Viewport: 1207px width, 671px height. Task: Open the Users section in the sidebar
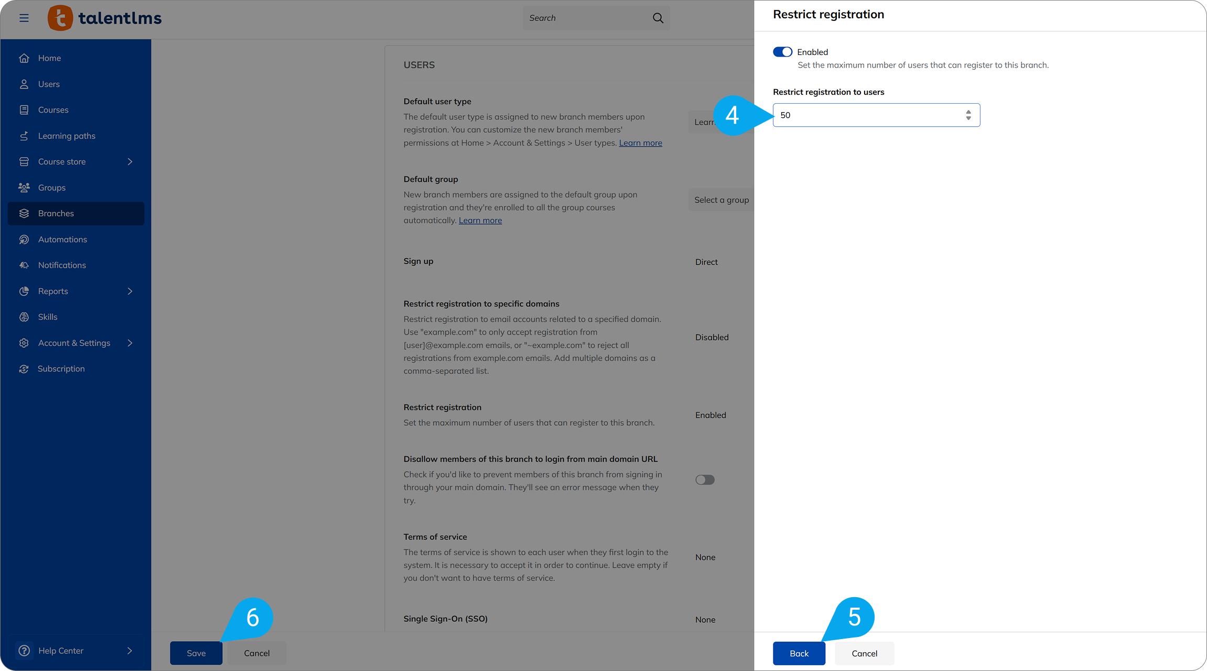point(49,84)
